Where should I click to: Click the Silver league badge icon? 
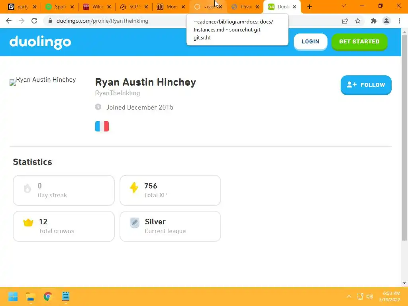pos(135,223)
